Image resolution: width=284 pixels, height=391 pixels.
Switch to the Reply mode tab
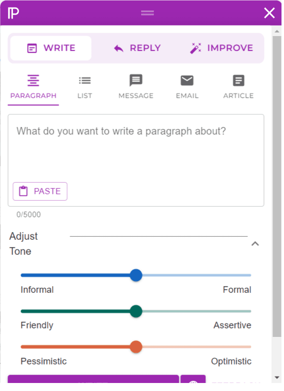click(x=137, y=48)
